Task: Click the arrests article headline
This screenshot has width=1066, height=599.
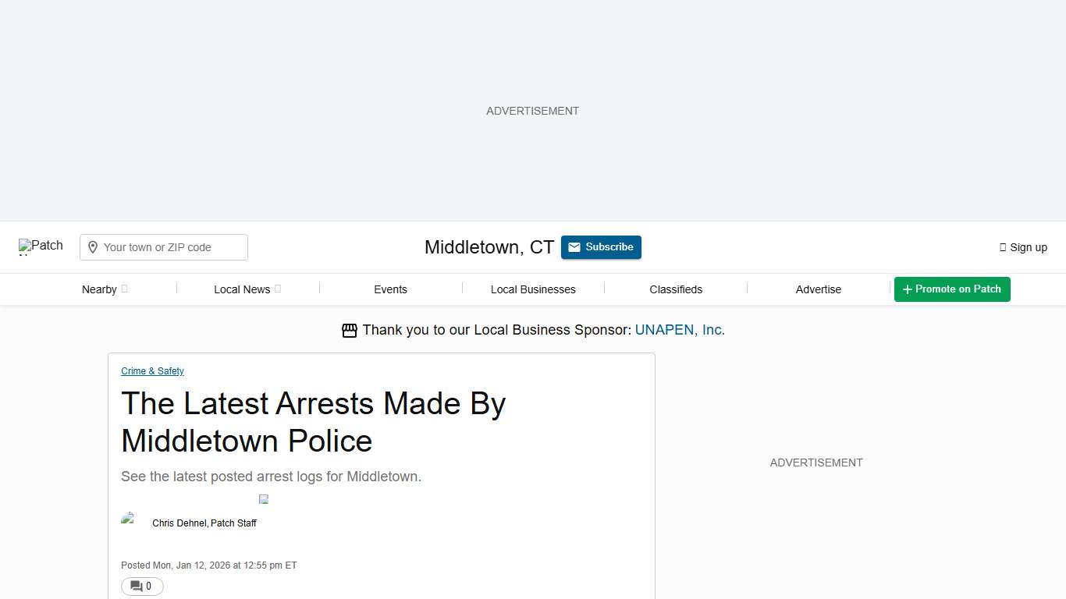Action: click(313, 422)
